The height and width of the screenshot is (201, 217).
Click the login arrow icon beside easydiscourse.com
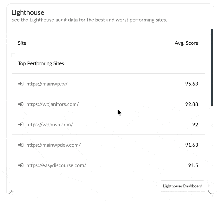(21, 165)
